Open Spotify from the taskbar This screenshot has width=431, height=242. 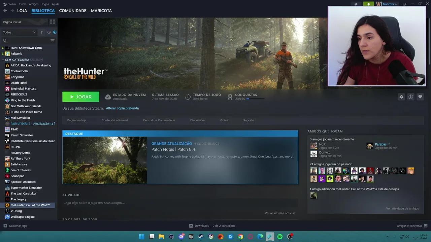click(x=280, y=237)
